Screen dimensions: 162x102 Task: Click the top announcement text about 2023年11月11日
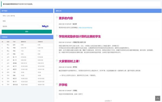coord(19,4)
